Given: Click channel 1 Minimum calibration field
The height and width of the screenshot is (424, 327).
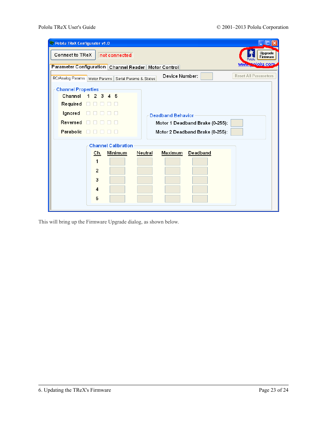Looking at the screenshot, I should [x=117, y=161].
